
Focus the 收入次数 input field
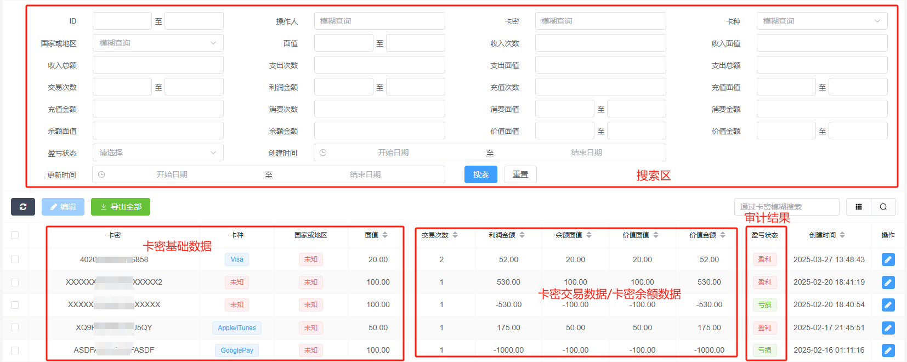(x=600, y=43)
